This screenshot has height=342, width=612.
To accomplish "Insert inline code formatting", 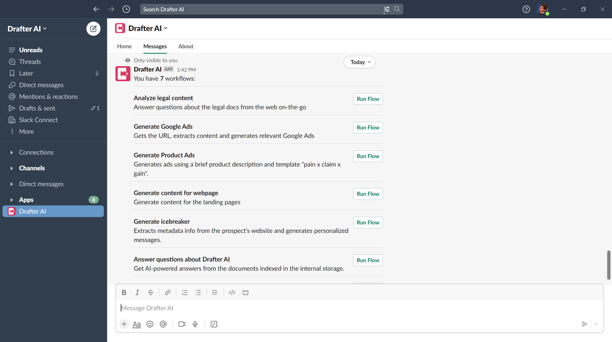I will (x=232, y=292).
